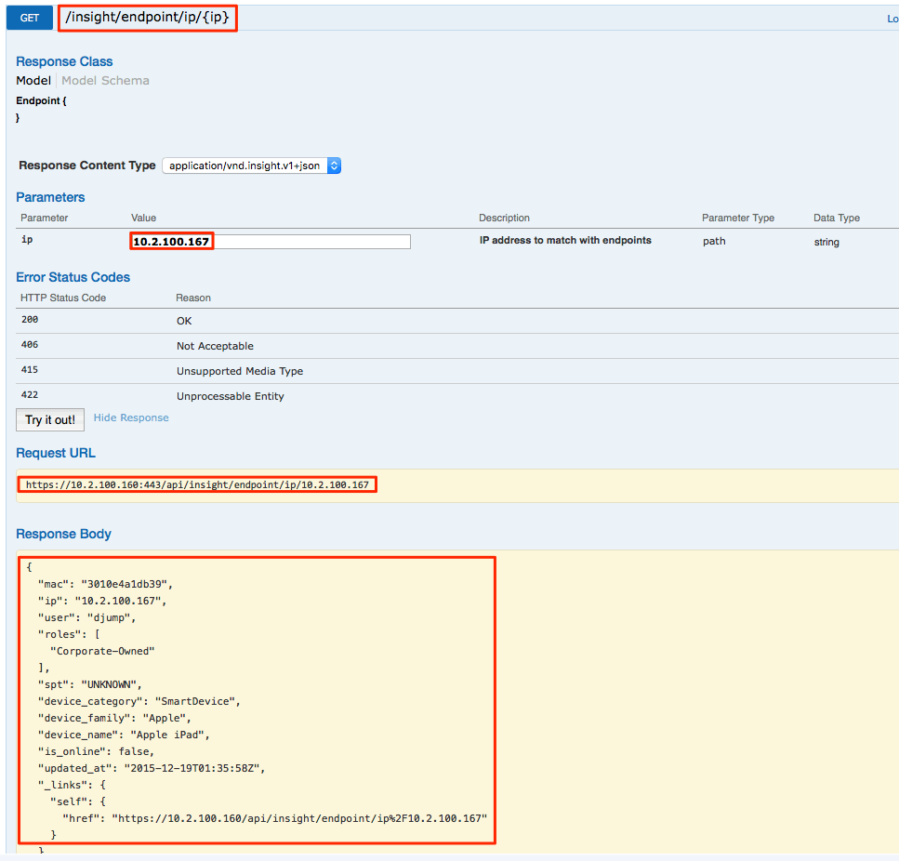
Task: Click the HTTP Status Code column header
Action: 63,298
